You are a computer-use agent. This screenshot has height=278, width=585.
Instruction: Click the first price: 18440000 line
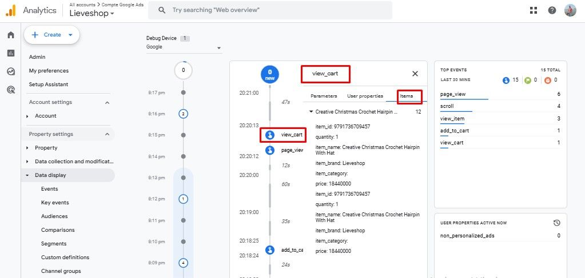[333, 184]
